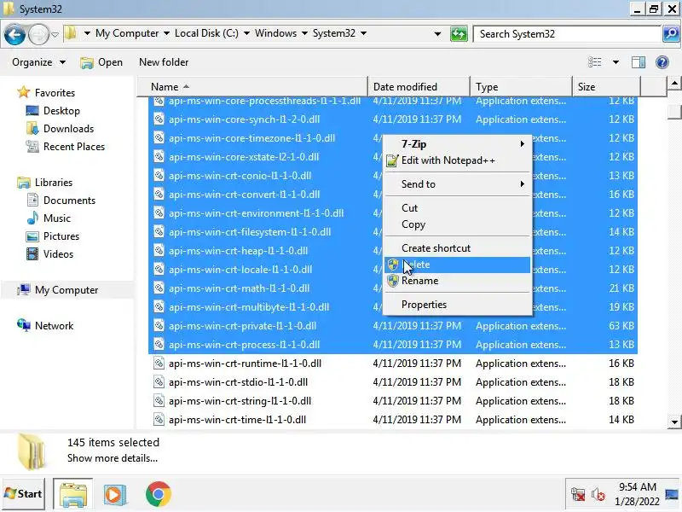The height and width of the screenshot is (512, 682).
Task: Open the 7-Zip submenu in context menu
Action: click(457, 144)
